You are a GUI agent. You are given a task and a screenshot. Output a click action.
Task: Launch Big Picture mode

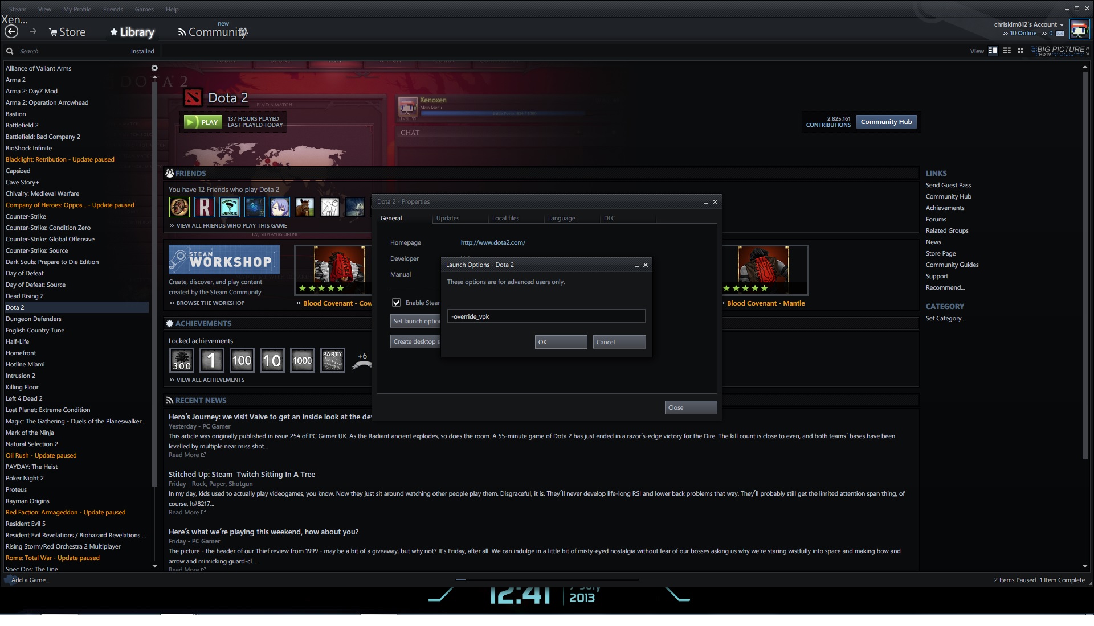click(1060, 50)
